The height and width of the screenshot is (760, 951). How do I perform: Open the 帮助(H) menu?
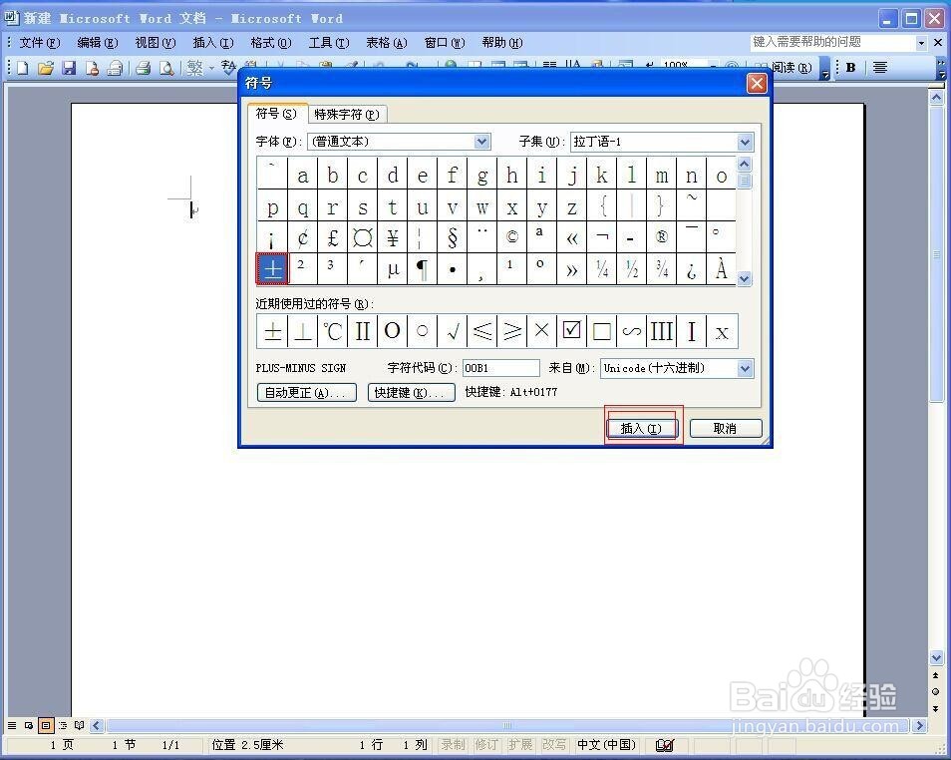point(502,43)
